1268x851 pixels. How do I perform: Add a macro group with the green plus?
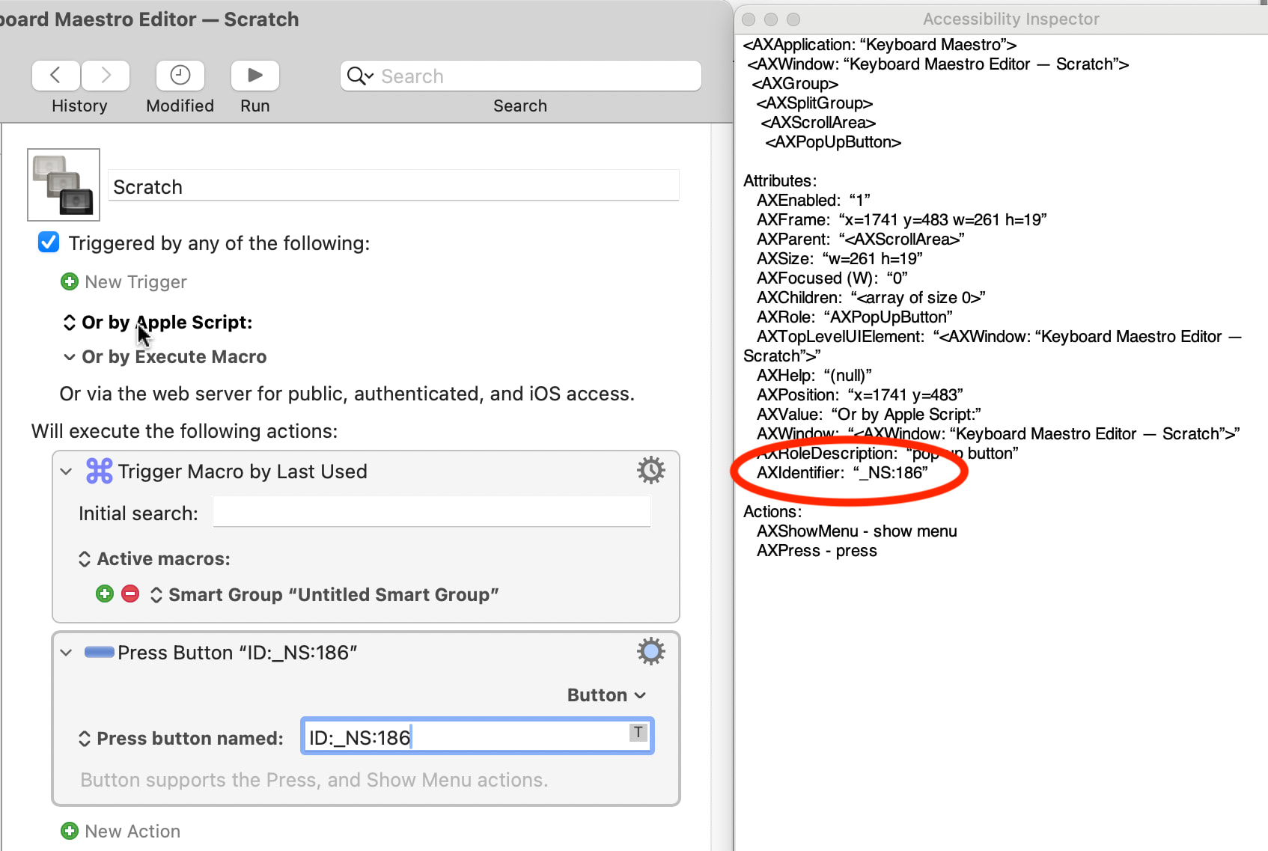point(105,594)
